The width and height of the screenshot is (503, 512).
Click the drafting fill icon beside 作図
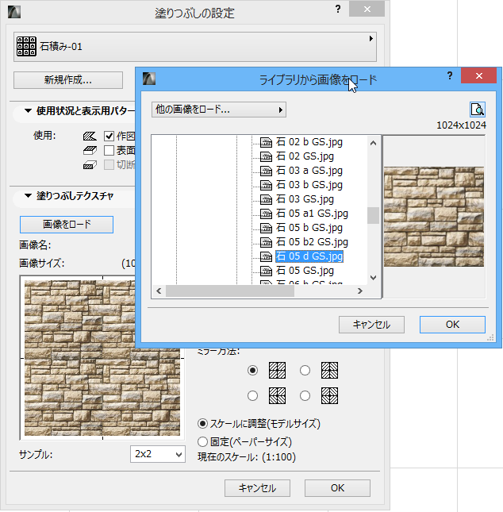90,136
